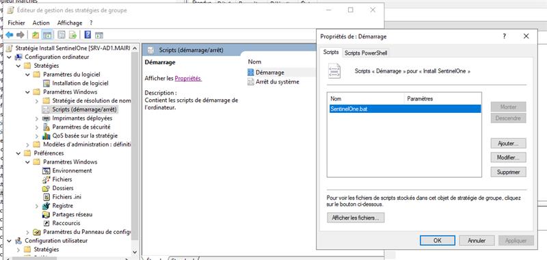Open the Propriétés link in Démarrage pane
This screenshot has height=260, width=547.
tap(187, 79)
